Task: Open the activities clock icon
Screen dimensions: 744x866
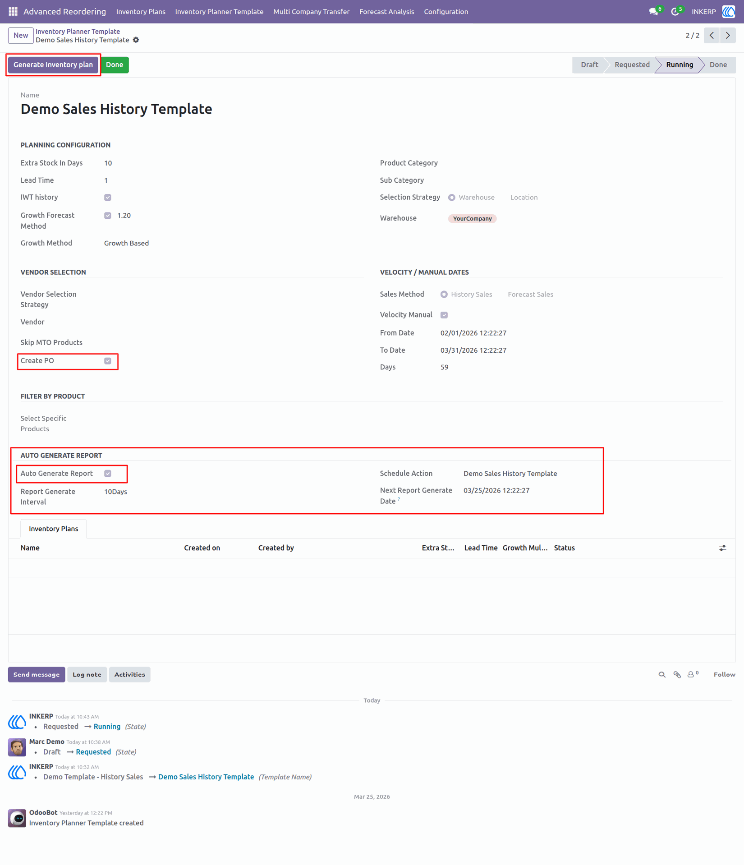Action: click(676, 12)
